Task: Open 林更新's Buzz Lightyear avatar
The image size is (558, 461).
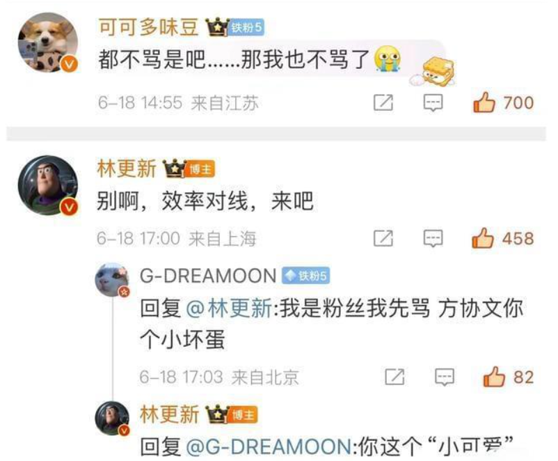Action: [x=48, y=185]
